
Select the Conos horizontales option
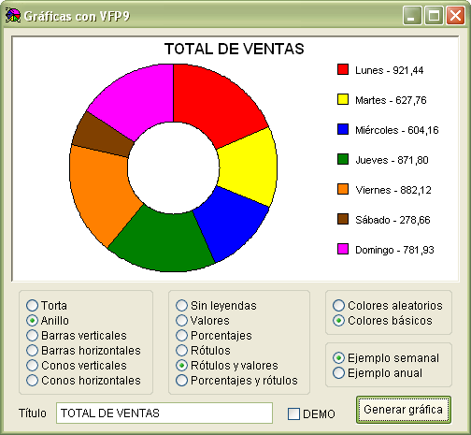pos(83,380)
